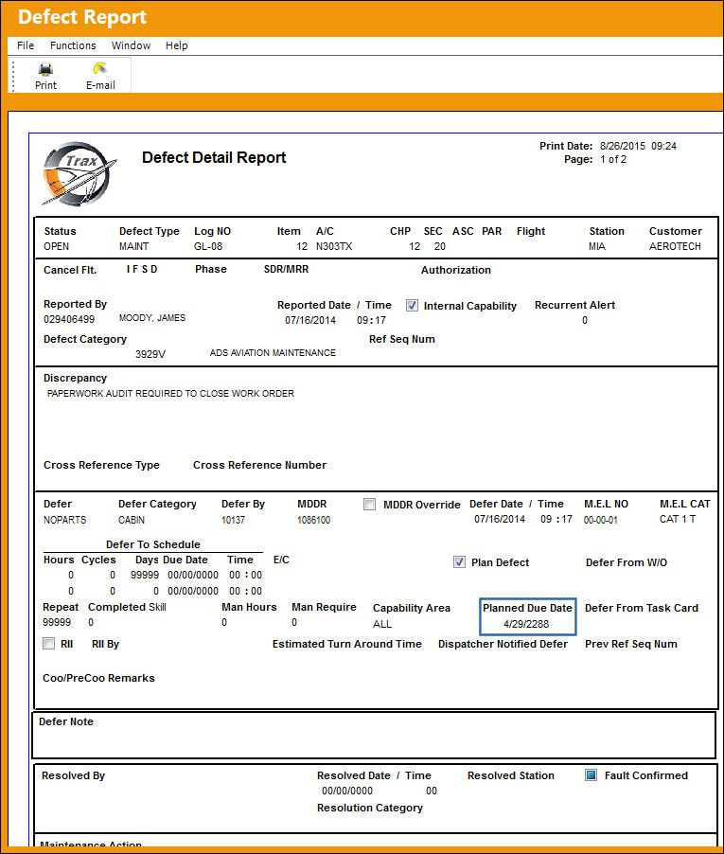Open the Functions menu
This screenshot has height=854, width=724.
click(x=73, y=45)
